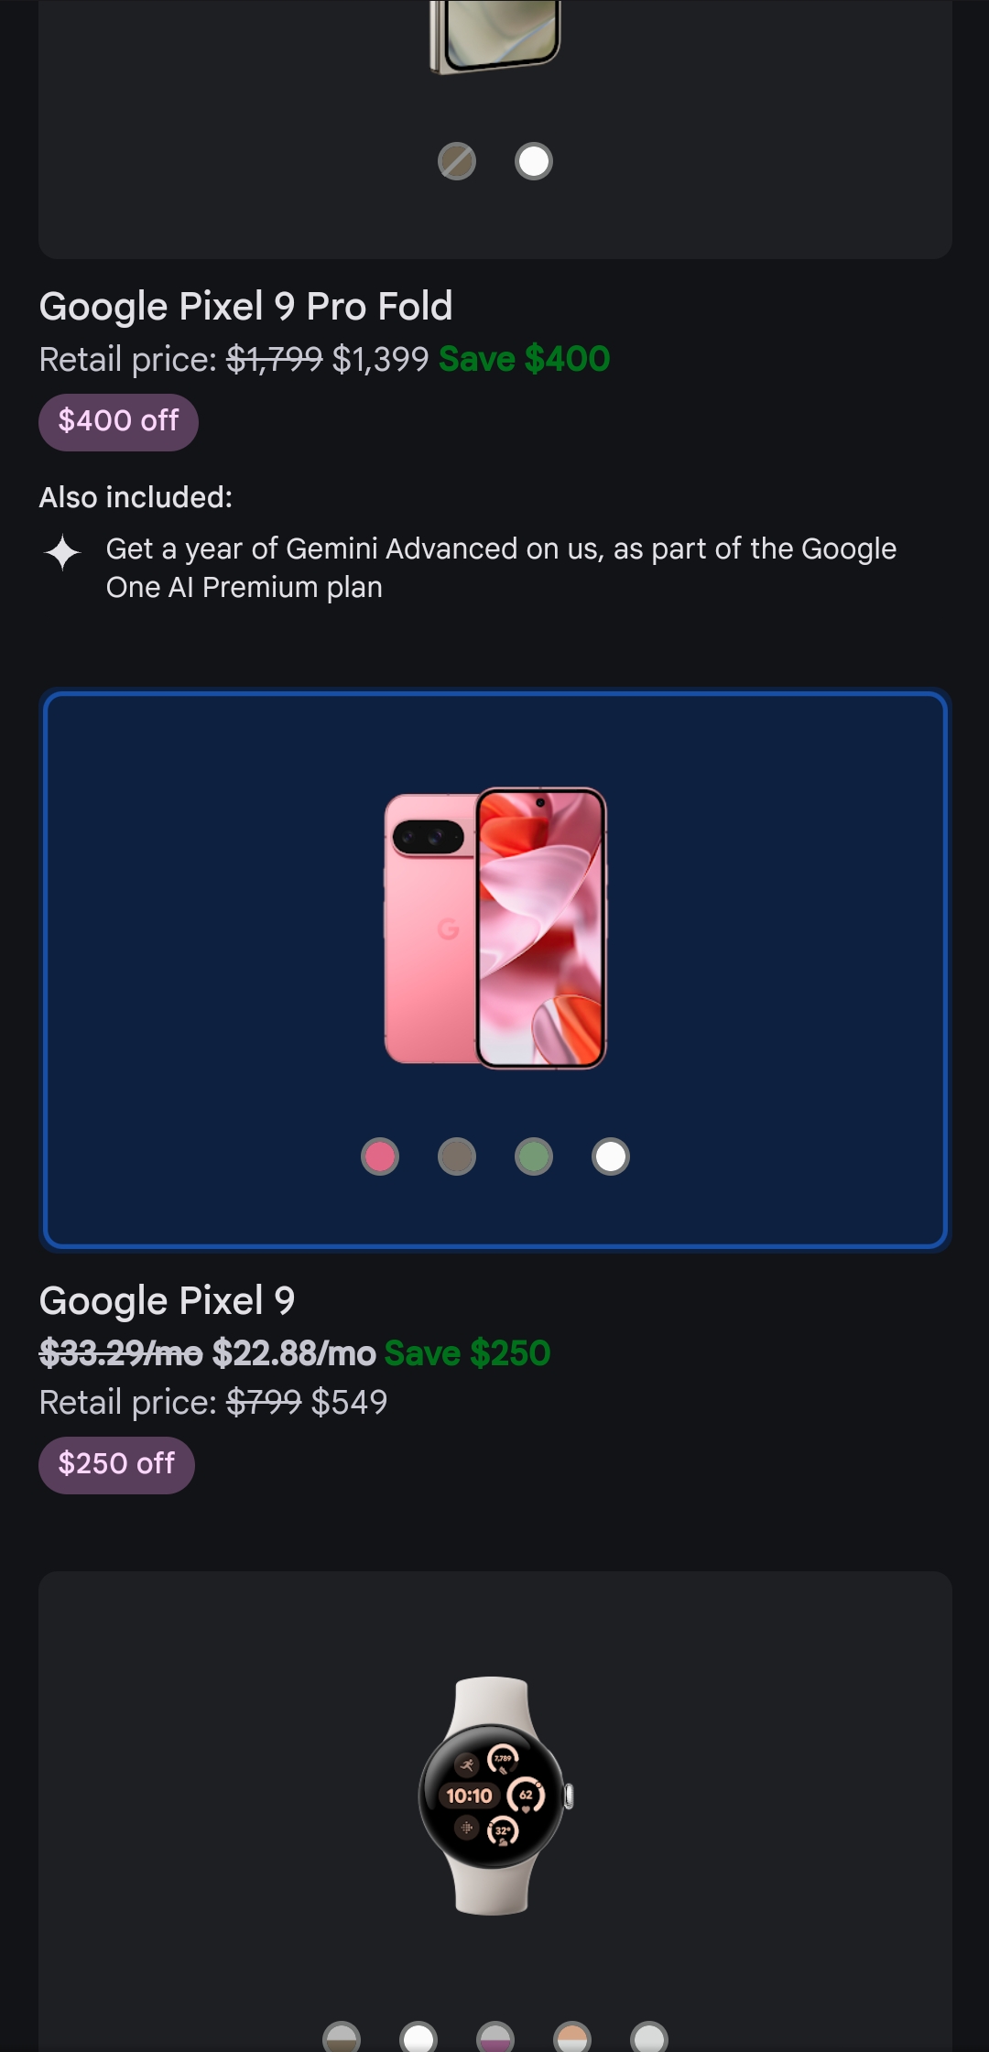Click the Gemini sparkle star icon
This screenshot has height=2052, width=989.
pos(62,552)
